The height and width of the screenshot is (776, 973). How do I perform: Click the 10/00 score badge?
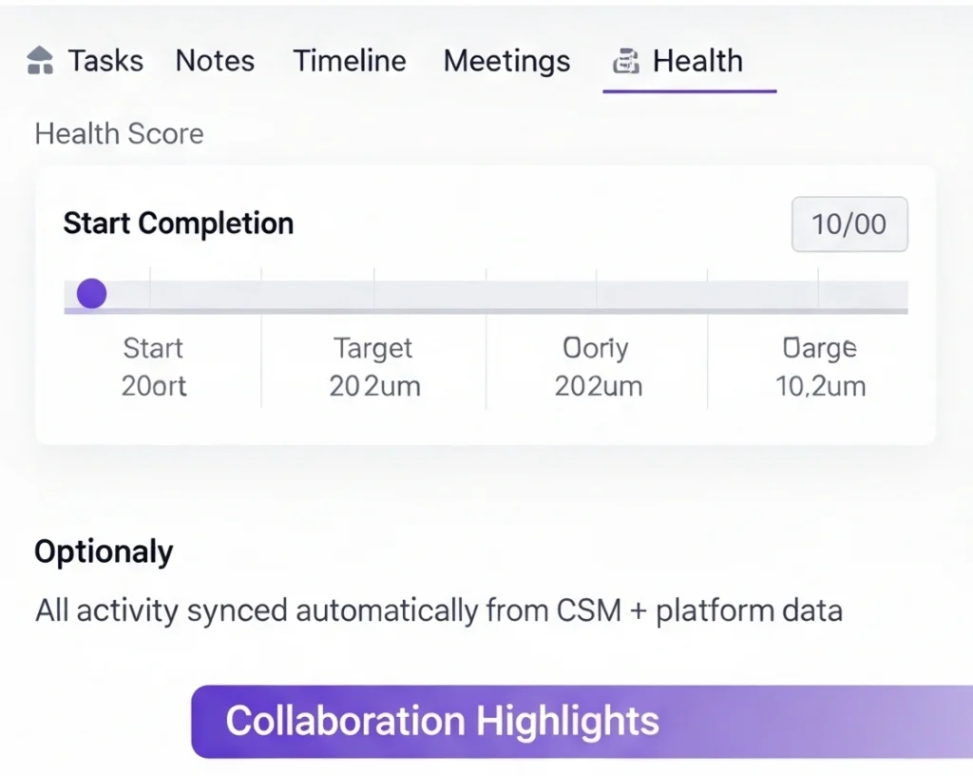(x=849, y=224)
